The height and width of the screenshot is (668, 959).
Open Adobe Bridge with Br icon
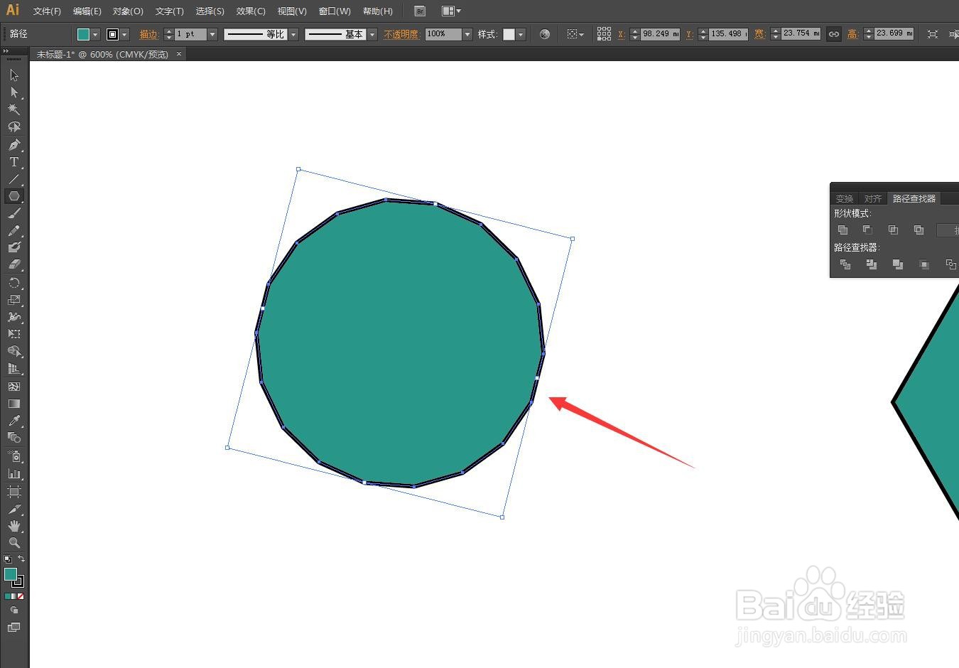pos(420,11)
